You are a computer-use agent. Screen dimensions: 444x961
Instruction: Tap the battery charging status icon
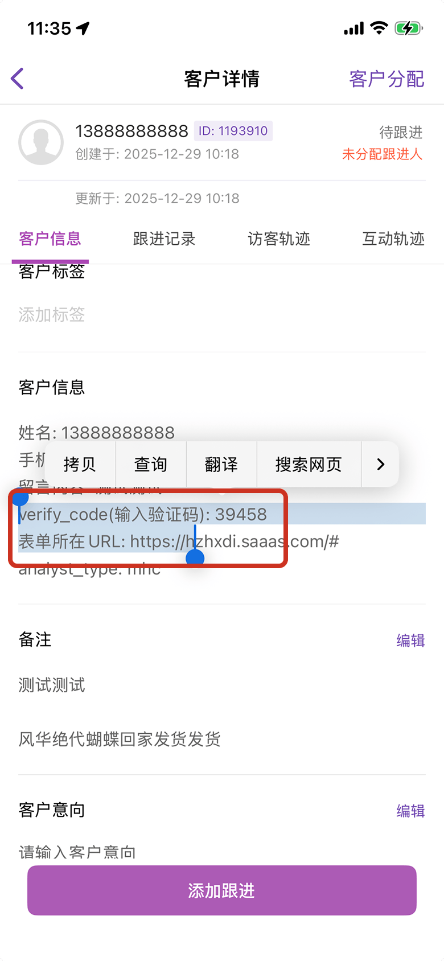tap(408, 28)
